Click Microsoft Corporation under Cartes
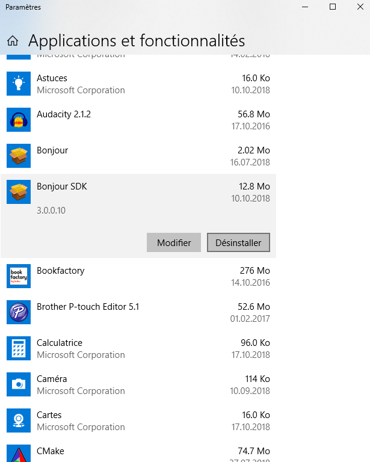370x462 pixels. 81,427
